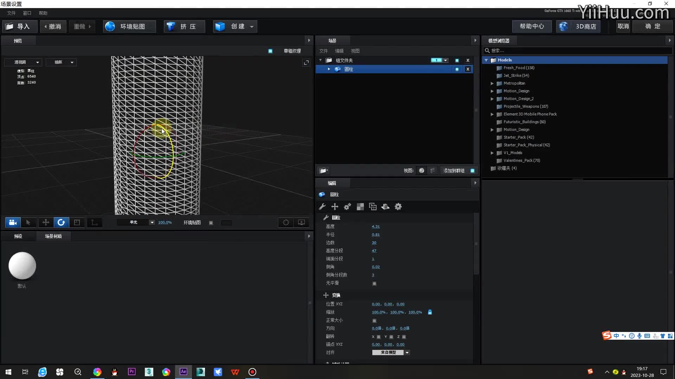Enable the 正常大小 checkbox
Image resolution: width=675 pixels, height=379 pixels.
click(x=374, y=320)
